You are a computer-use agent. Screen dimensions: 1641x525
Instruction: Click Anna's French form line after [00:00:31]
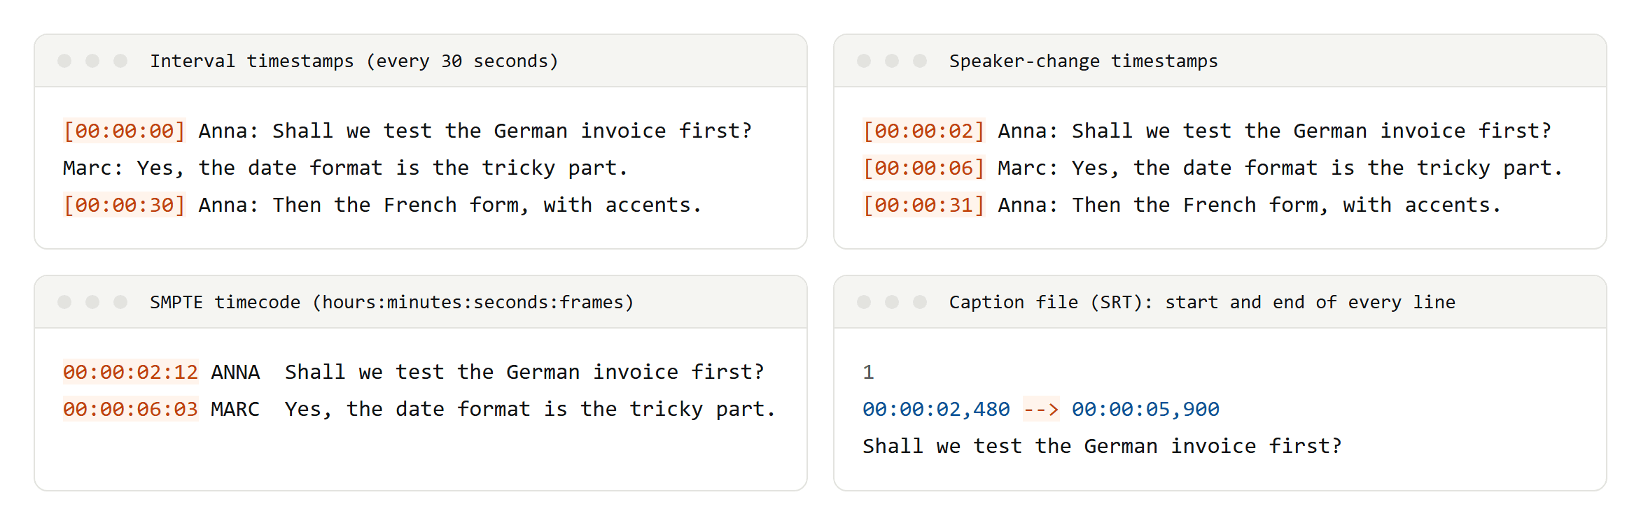click(x=1249, y=206)
